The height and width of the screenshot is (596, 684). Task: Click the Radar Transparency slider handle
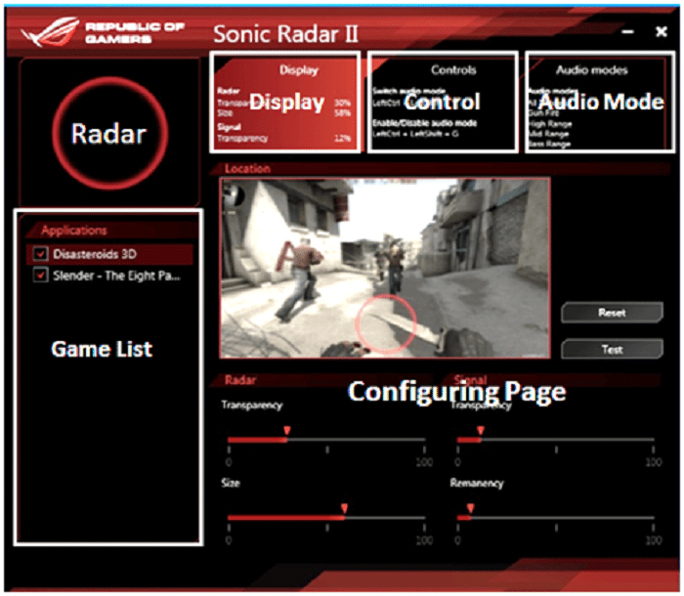pos(286,431)
